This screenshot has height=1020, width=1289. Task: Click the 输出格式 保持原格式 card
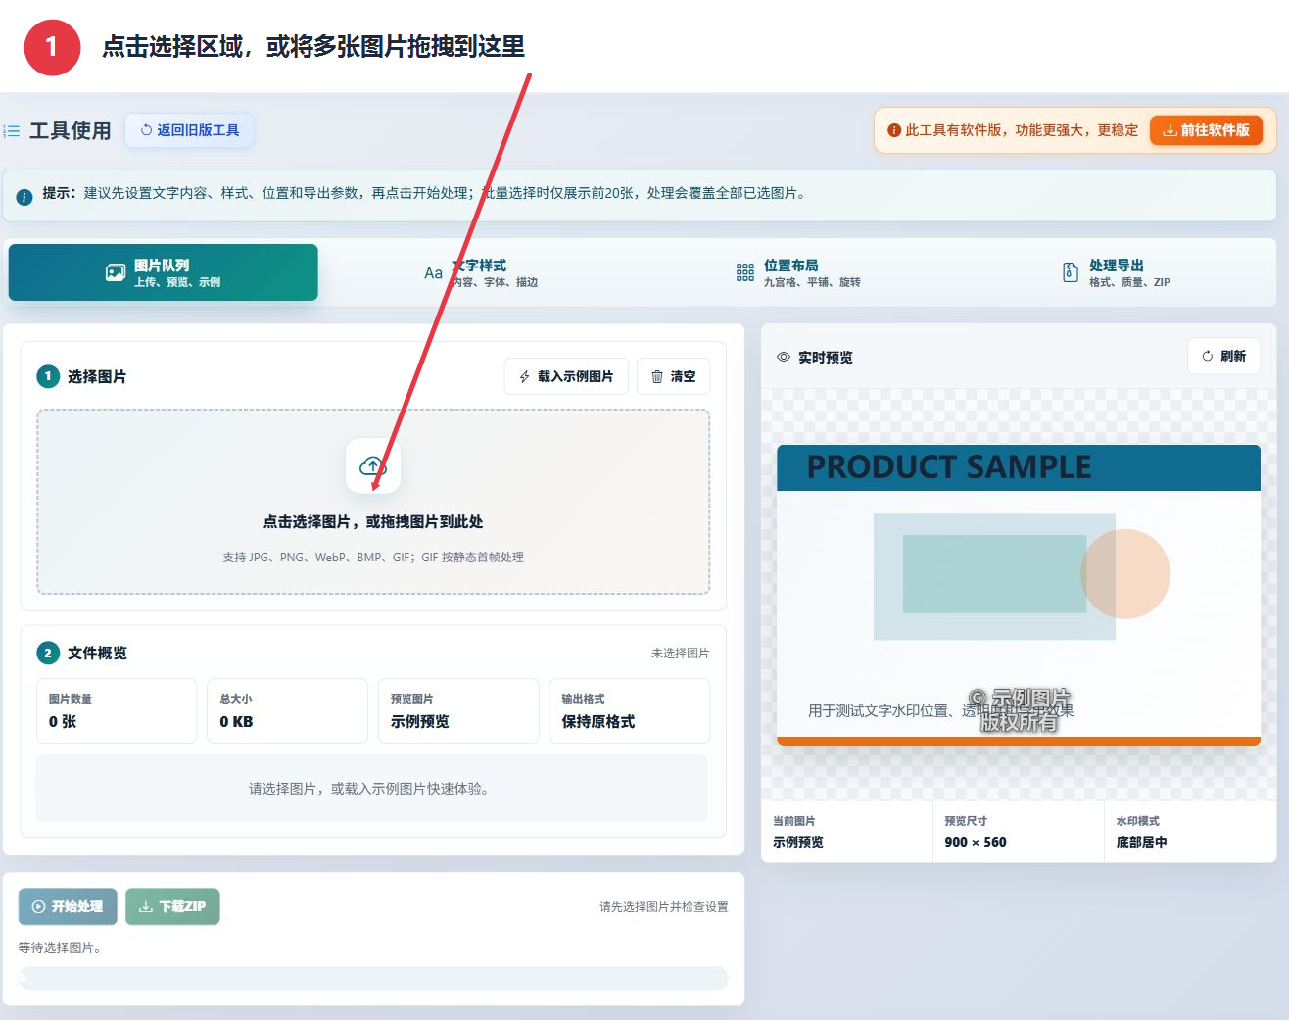point(629,710)
